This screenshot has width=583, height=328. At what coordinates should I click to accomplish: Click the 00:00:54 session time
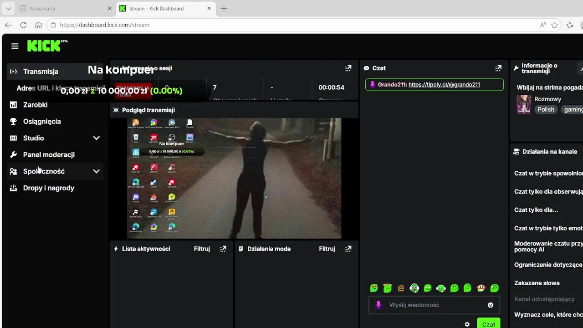(331, 87)
